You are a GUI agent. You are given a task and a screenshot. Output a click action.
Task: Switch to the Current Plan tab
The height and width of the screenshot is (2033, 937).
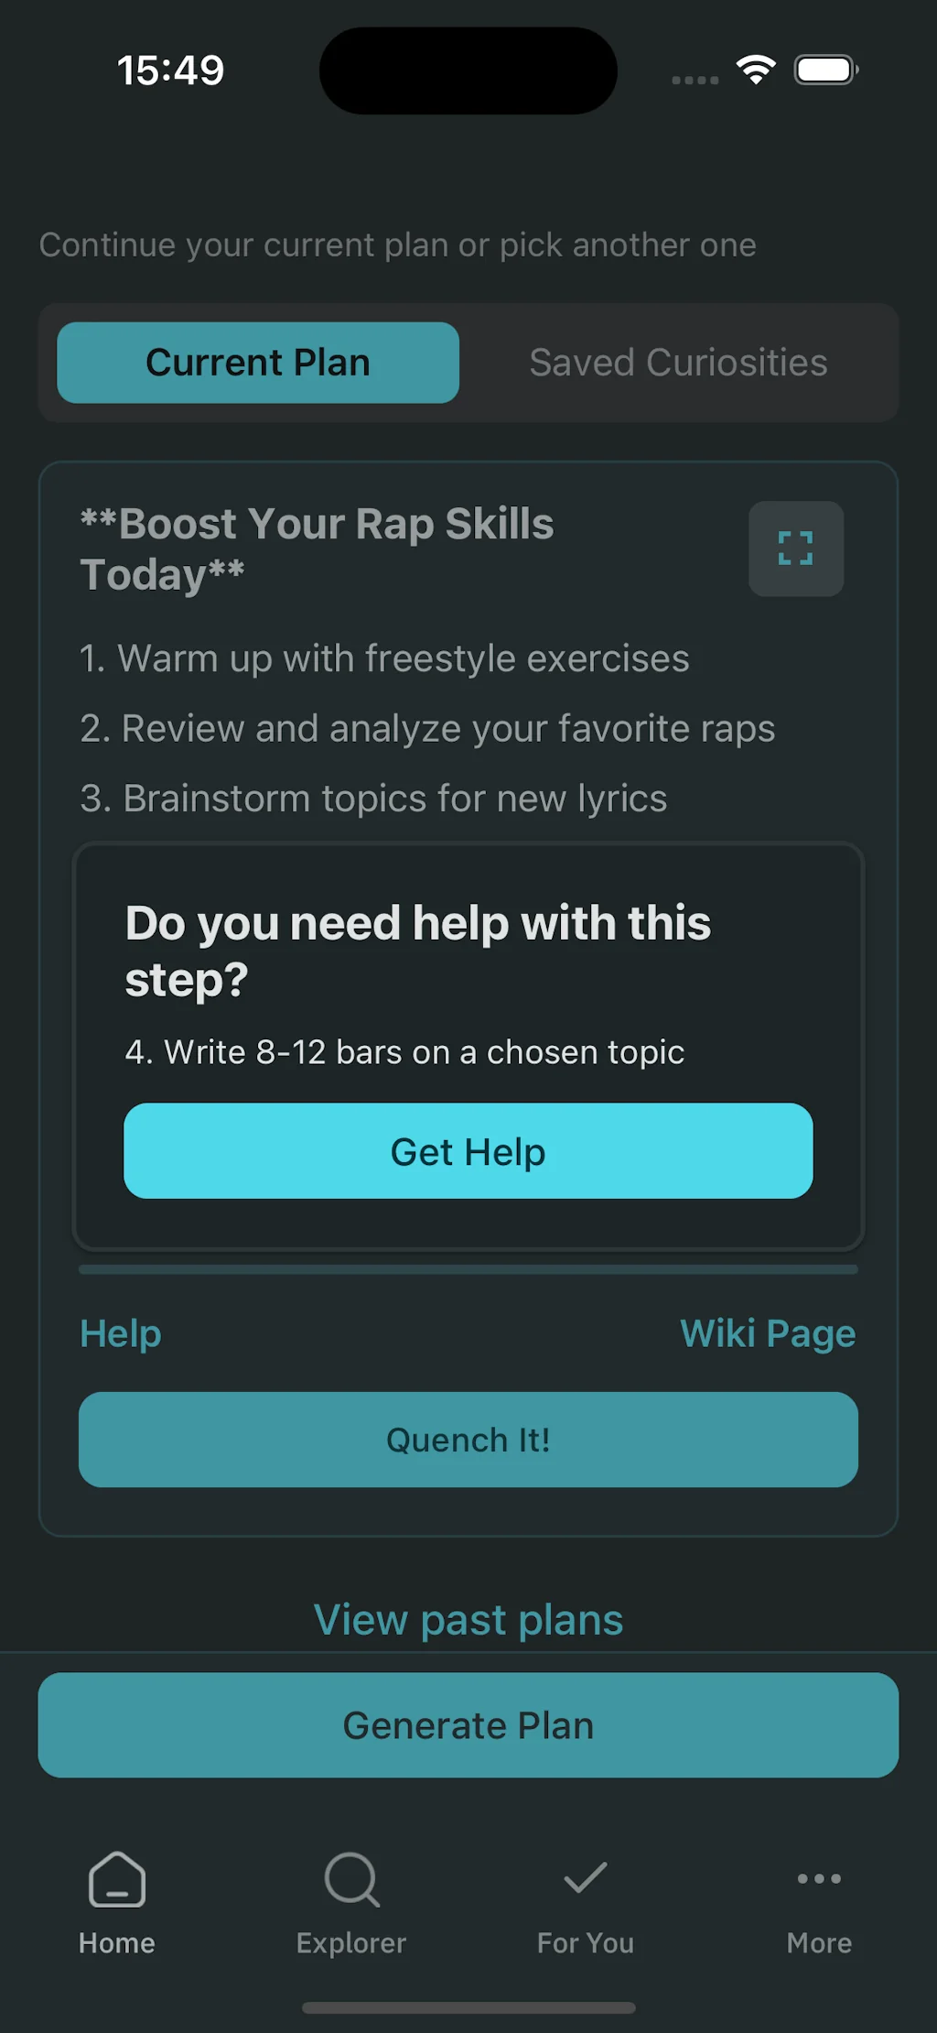coord(258,363)
